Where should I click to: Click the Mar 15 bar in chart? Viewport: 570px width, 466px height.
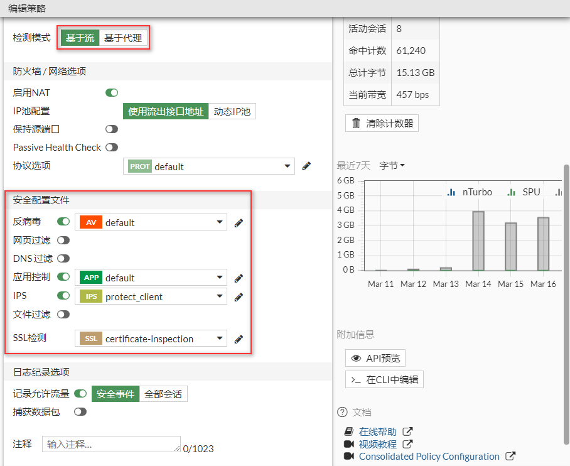coord(511,247)
